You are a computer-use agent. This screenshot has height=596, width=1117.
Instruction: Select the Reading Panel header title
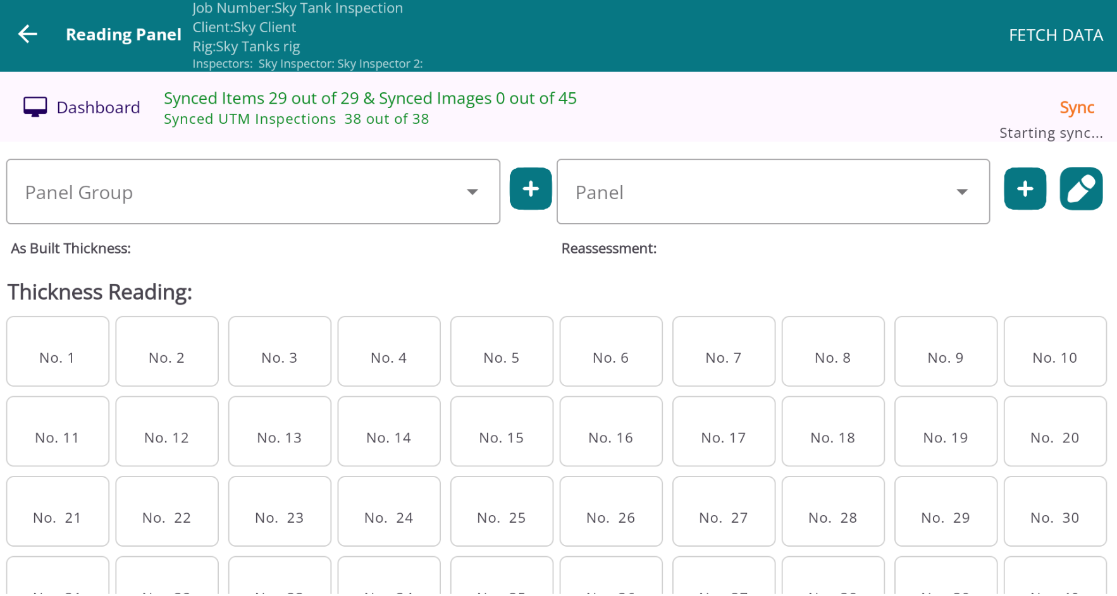pos(123,35)
